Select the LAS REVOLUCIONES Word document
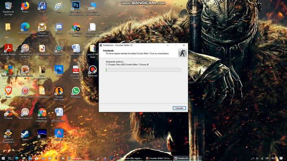 click(x=59, y=115)
